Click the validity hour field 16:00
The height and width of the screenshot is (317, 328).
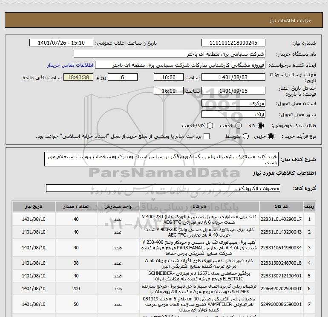(x=169, y=91)
